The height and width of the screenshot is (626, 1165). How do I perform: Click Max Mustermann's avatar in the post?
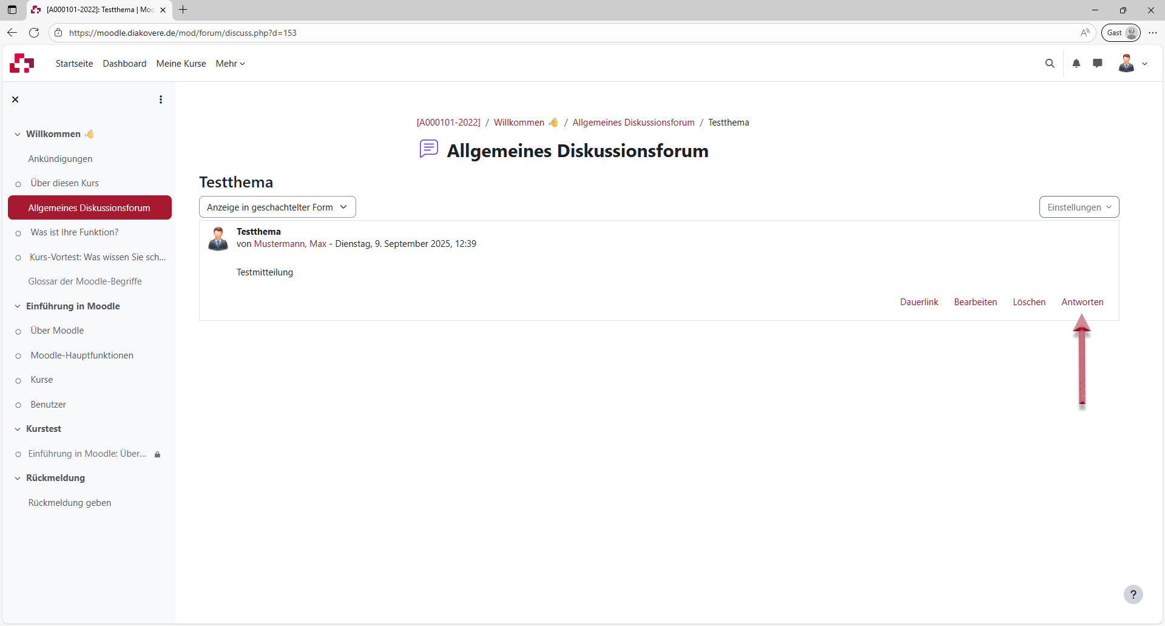point(218,238)
